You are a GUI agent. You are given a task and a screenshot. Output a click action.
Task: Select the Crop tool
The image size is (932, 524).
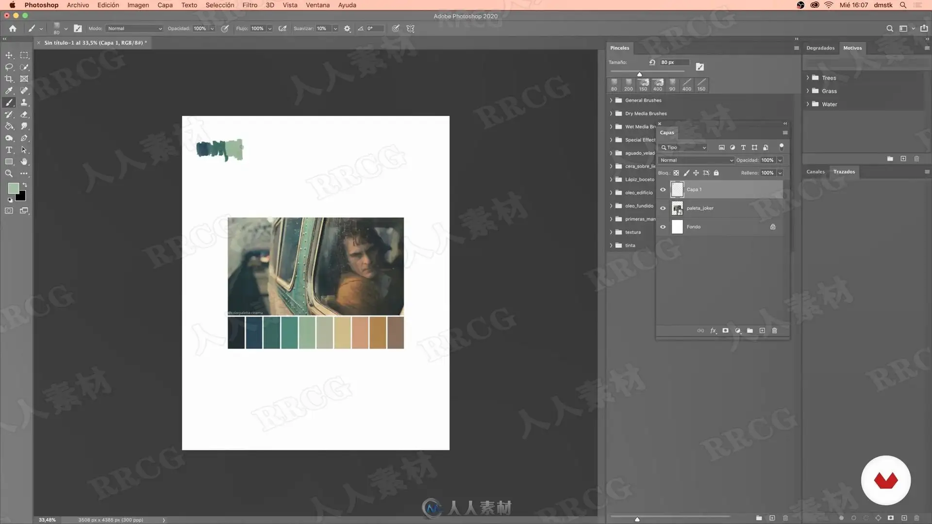(9, 79)
